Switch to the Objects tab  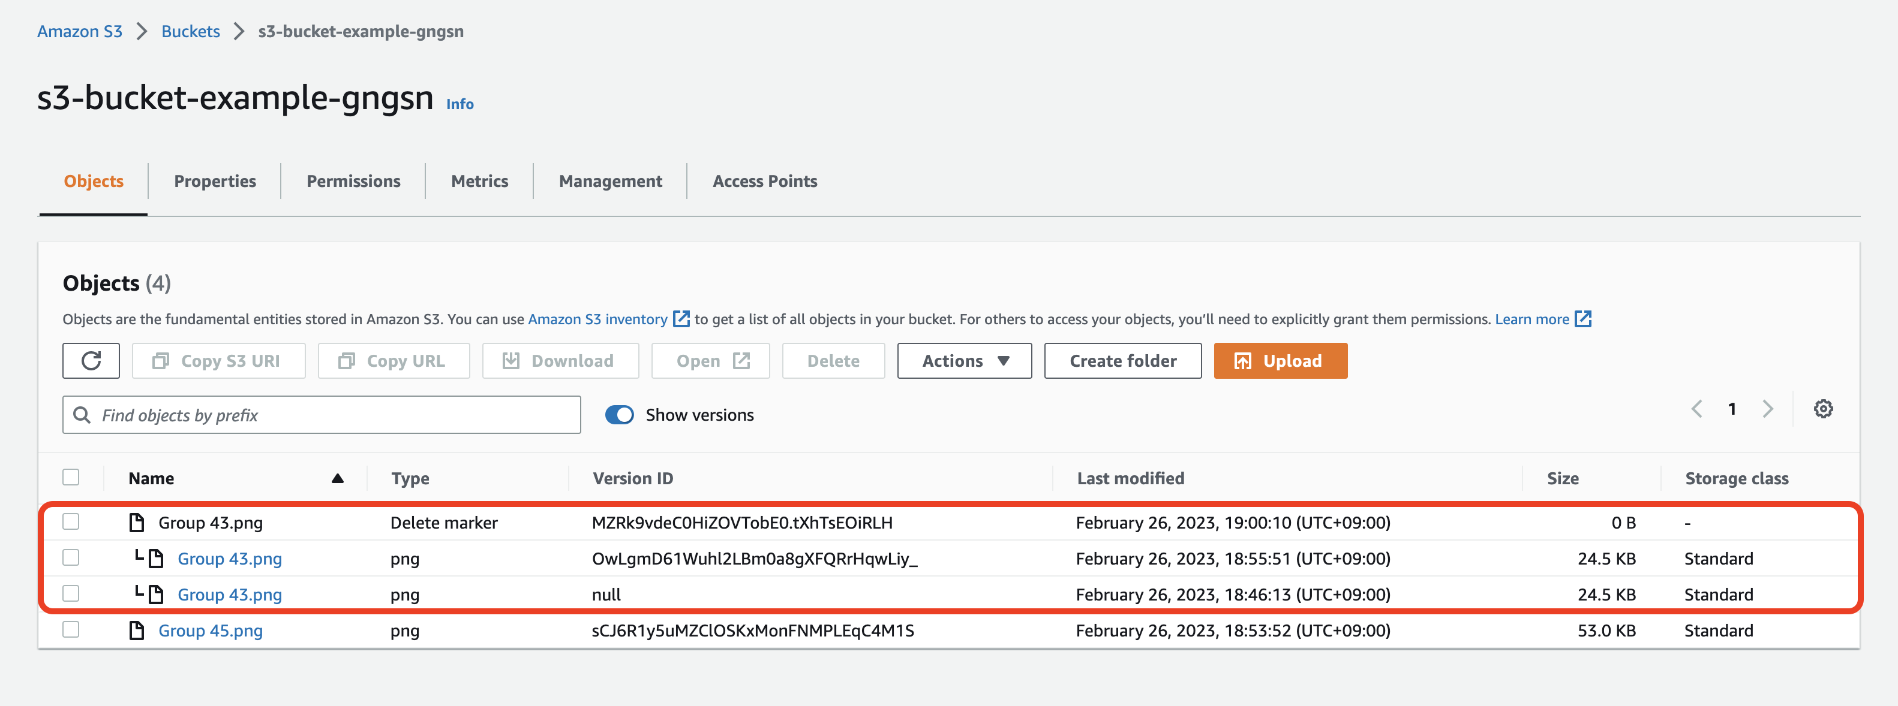tap(94, 181)
